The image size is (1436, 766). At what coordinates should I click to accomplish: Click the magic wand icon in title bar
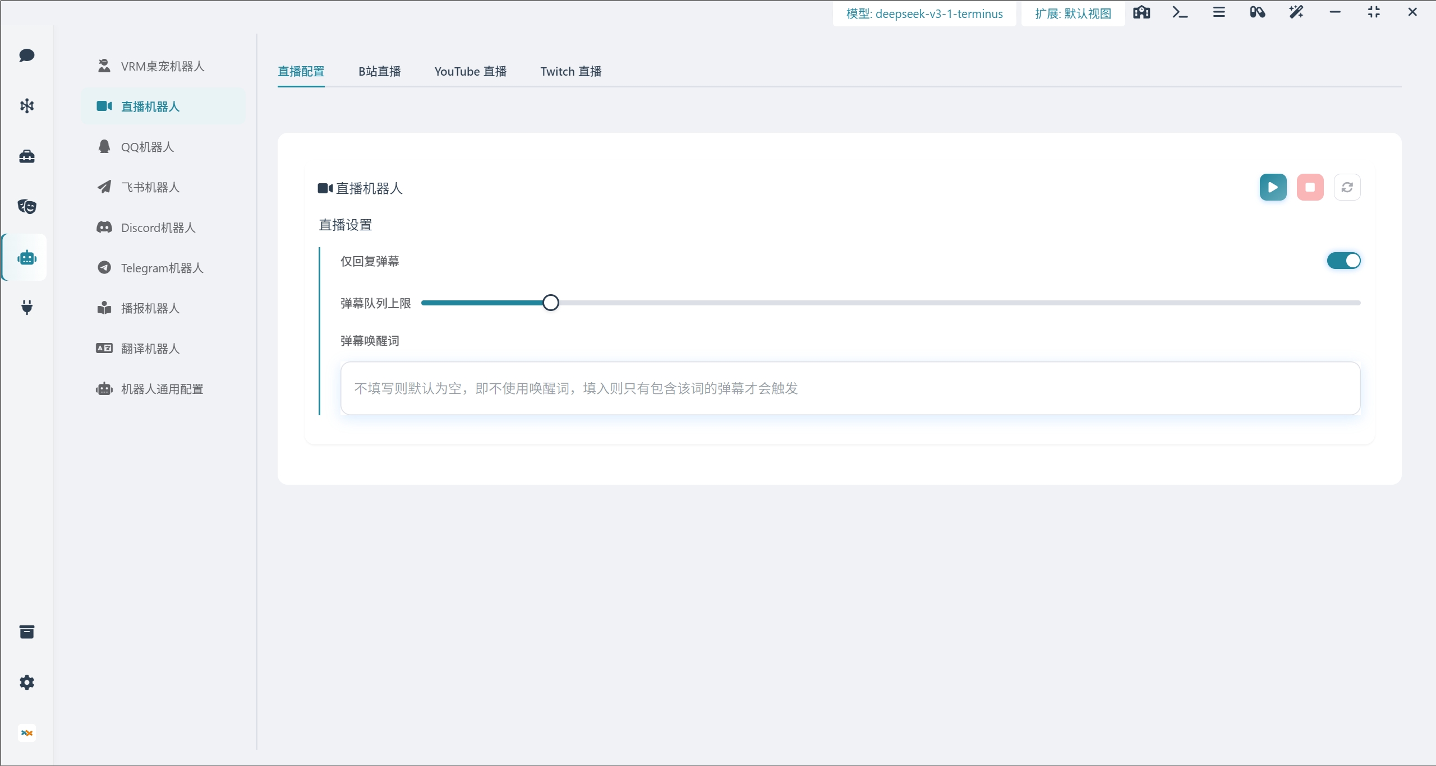1296,12
